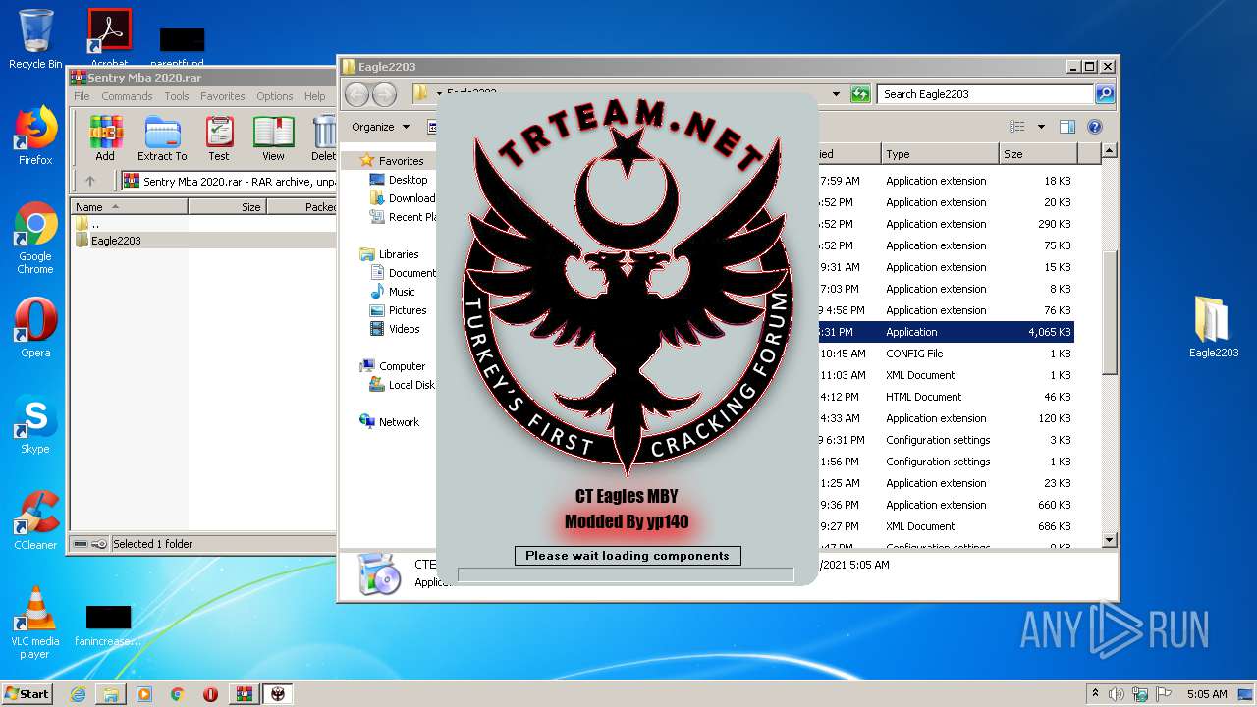Launch Firefox from the desktop
Screen dimensions: 1257x707
coord(35,136)
